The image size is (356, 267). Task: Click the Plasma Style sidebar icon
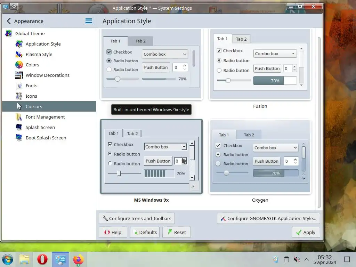(19, 54)
